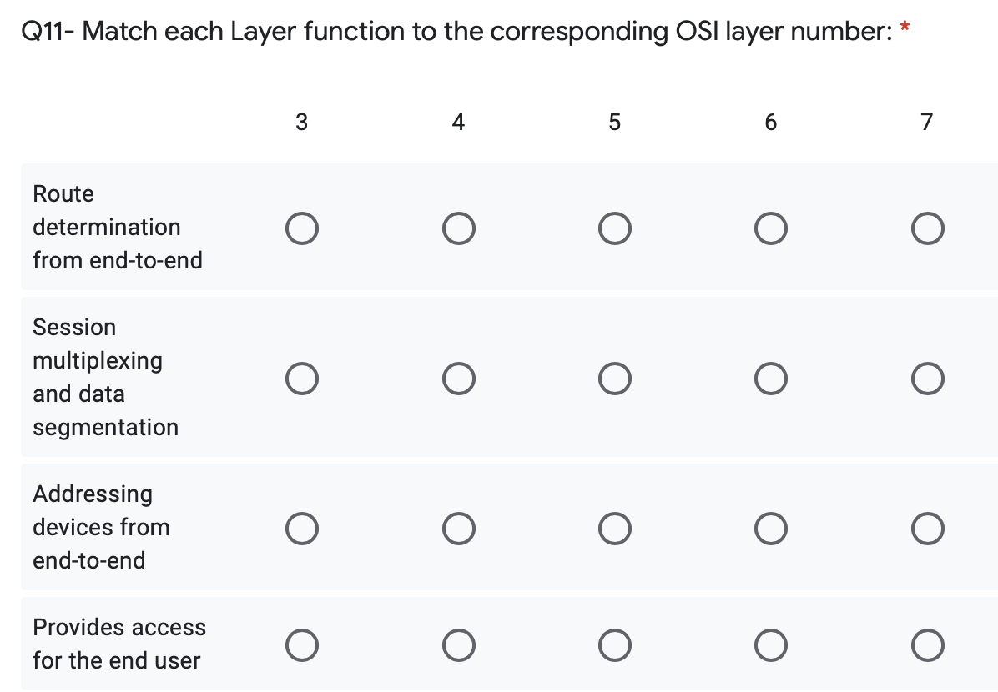Select layer 5 for Addressing devices from end-to-end
998x692 pixels.
click(x=614, y=528)
